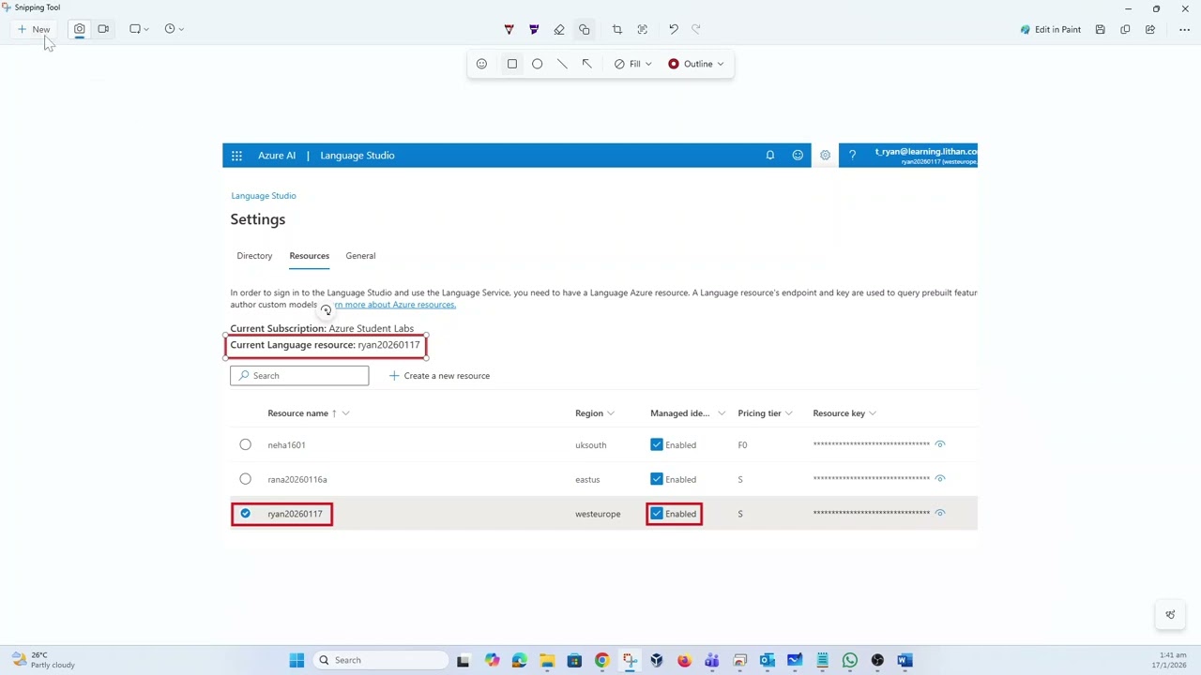
Task: Click the resource Search input field
Action: pyautogui.click(x=299, y=376)
